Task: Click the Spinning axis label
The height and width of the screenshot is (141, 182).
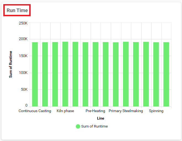Action: (x=156, y=111)
